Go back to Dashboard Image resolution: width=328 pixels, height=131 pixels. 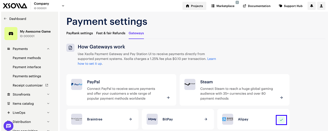point(17,19)
